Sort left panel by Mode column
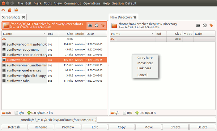217x131 pixels. (x=80, y=34)
